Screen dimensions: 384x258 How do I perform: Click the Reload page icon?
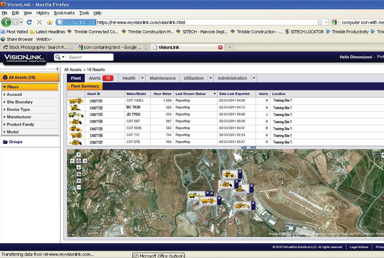pyautogui.click(x=29, y=22)
